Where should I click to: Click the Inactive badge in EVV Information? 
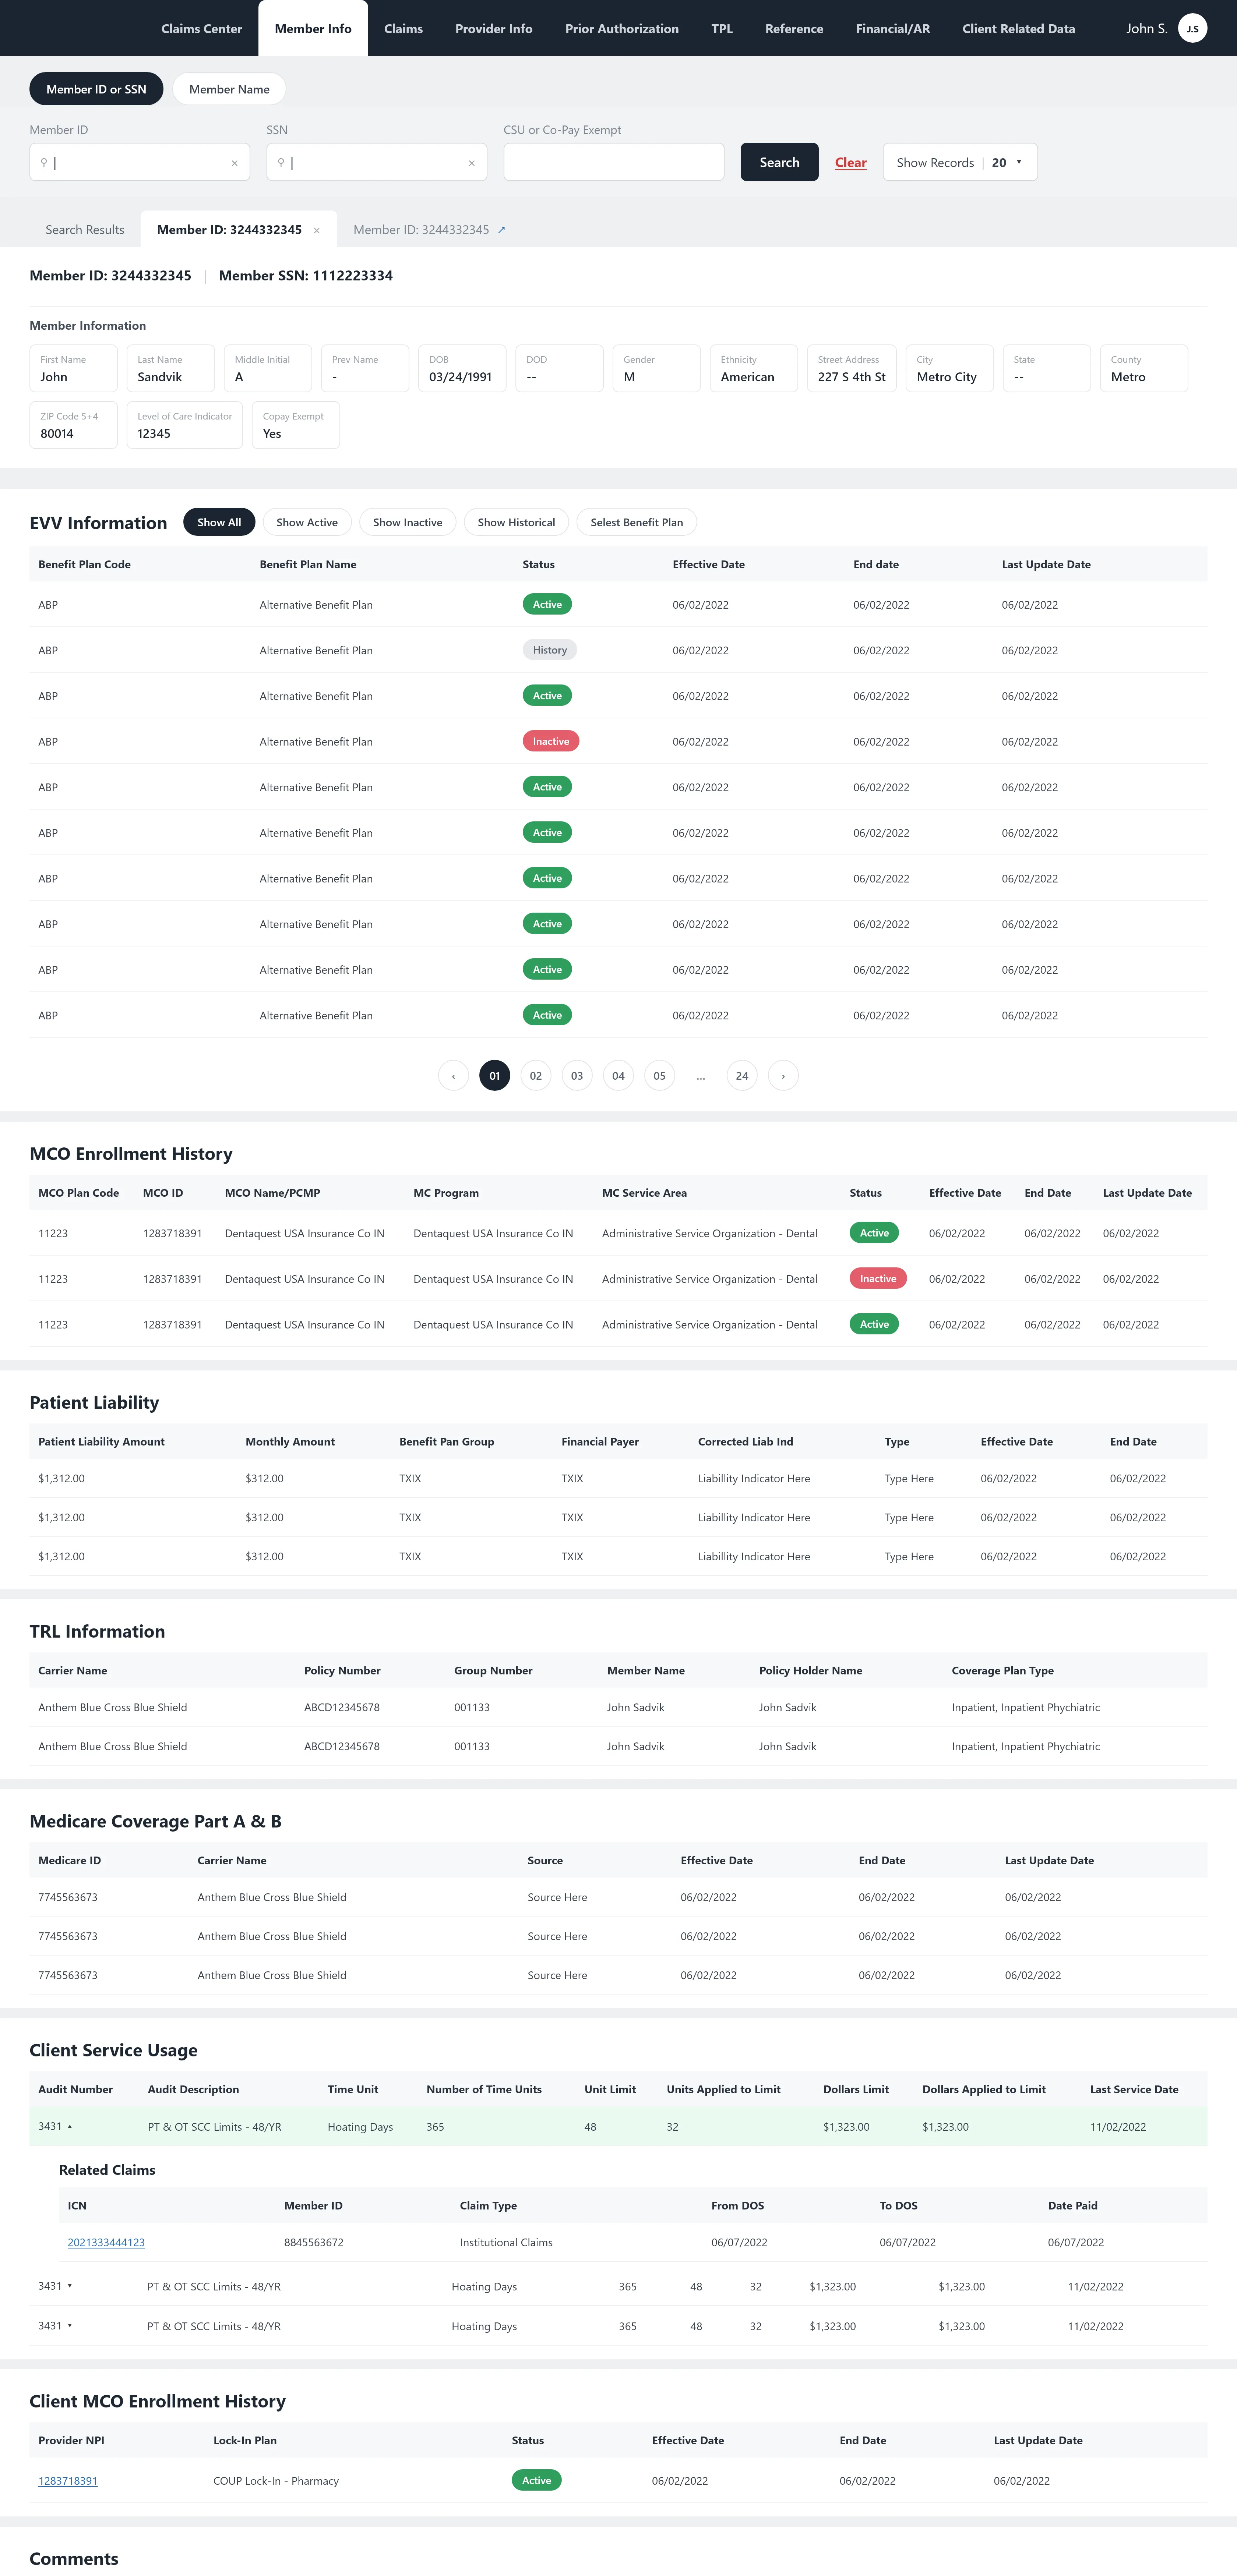point(550,741)
